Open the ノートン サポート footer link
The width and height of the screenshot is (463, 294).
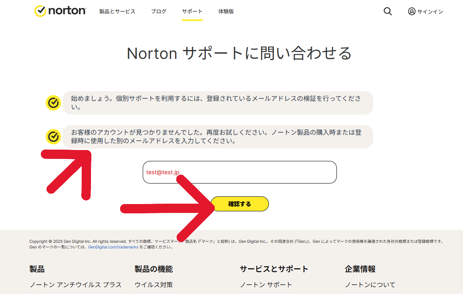click(x=266, y=285)
